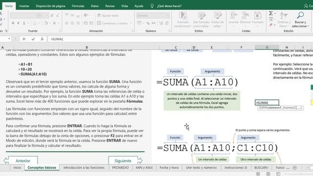Click the font color A icon
The width and height of the screenshot is (313, 176).
point(54,23)
